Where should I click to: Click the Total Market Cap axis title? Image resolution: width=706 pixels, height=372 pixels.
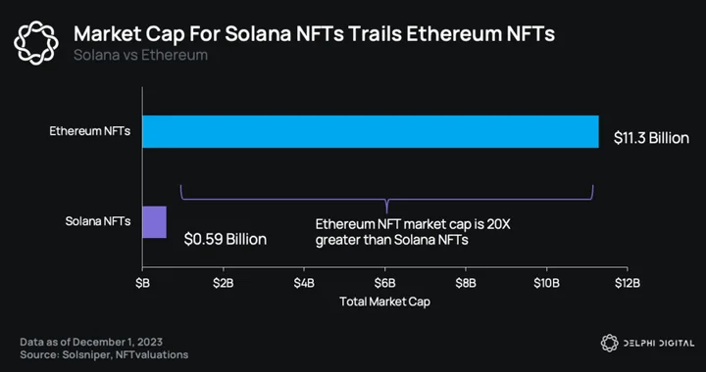click(x=385, y=302)
